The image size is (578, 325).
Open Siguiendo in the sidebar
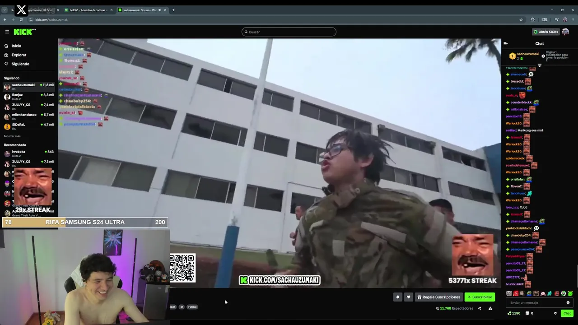point(20,64)
